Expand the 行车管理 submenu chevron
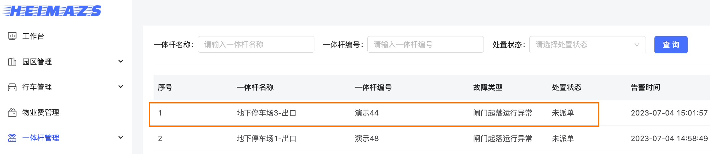Screen dimensions: 710x154 (121, 87)
